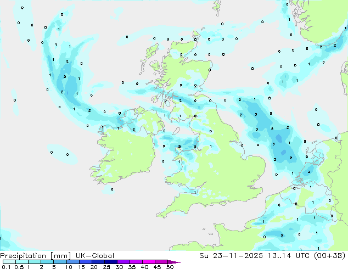
Task: Click the "(00+38)" forecast offset text
Action: click(329, 256)
